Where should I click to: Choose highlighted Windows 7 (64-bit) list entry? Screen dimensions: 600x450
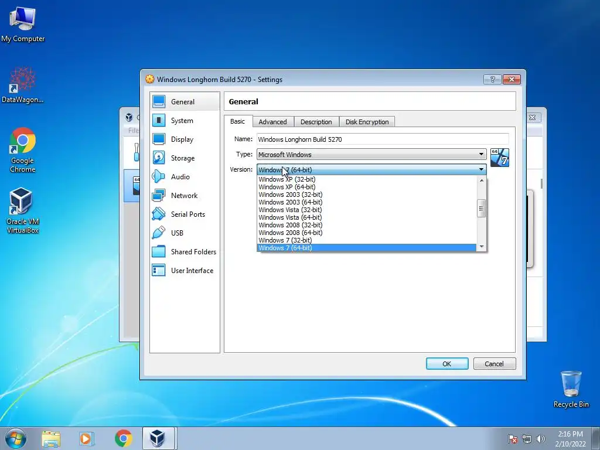coord(367,248)
